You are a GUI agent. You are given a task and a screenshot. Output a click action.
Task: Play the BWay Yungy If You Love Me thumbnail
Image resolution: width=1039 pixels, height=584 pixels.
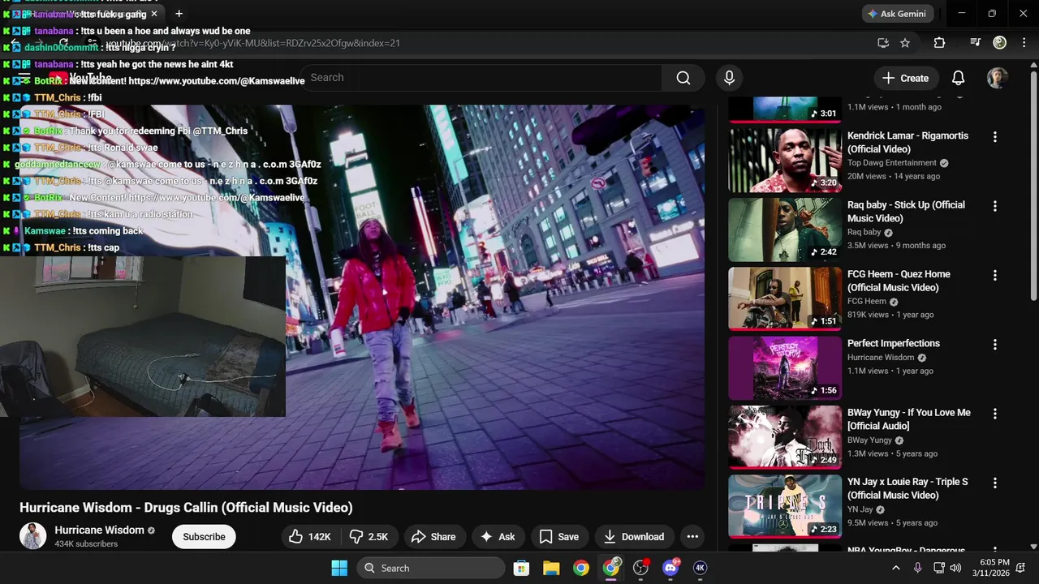pos(785,437)
